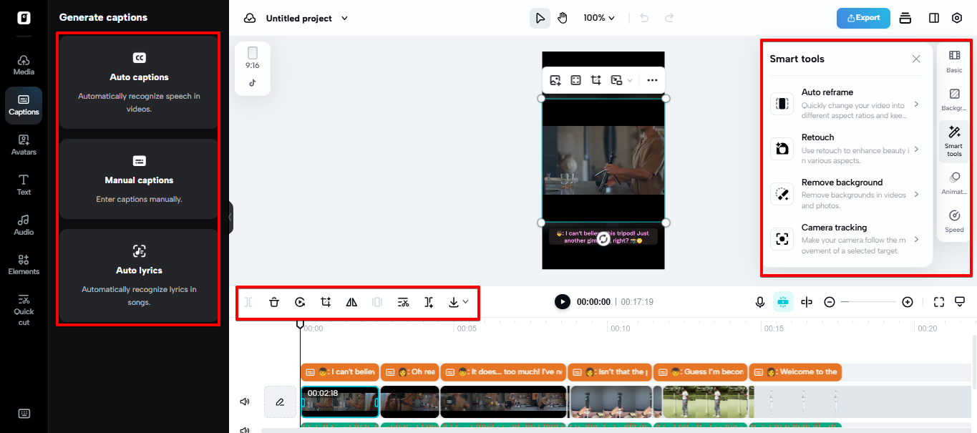Select the Crop tool for the video
977x433 pixels.
(x=326, y=301)
